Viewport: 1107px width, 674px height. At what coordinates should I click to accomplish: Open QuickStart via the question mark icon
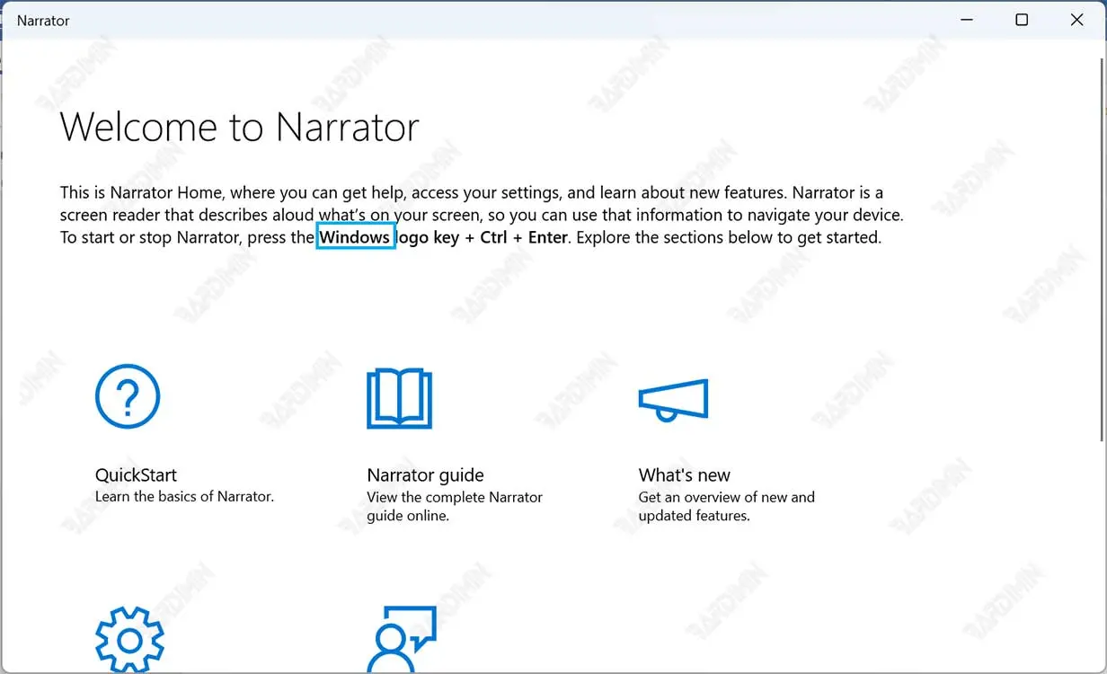coord(128,396)
